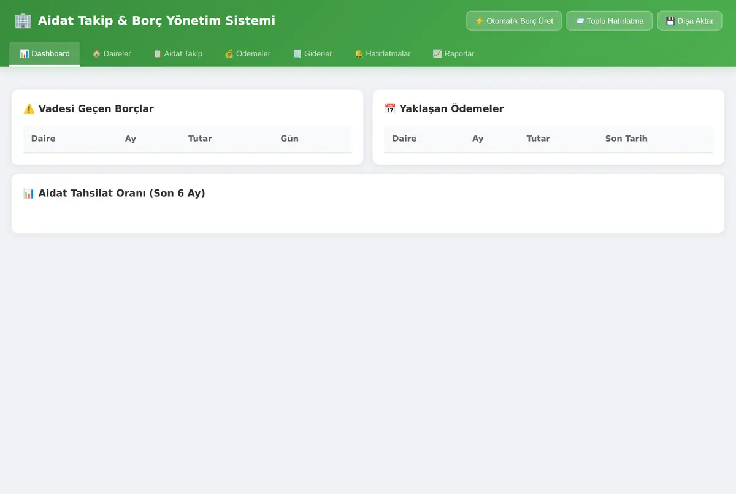Send reminders with Toplu Hatırlatma button
The image size is (736, 494).
[x=610, y=21]
